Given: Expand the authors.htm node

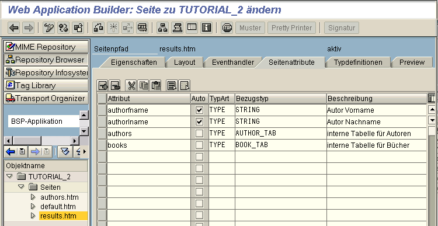Looking at the screenshot, I should [x=33, y=197].
